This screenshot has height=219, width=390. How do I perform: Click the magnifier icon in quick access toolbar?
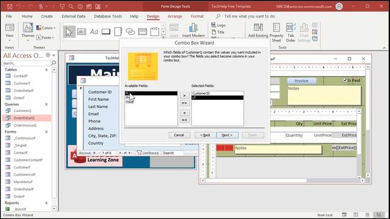click(x=71, y=7)
